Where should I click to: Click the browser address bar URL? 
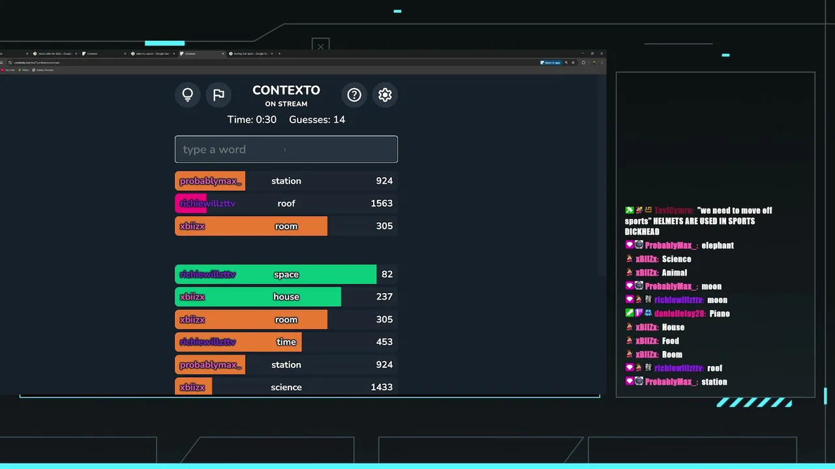37,63
